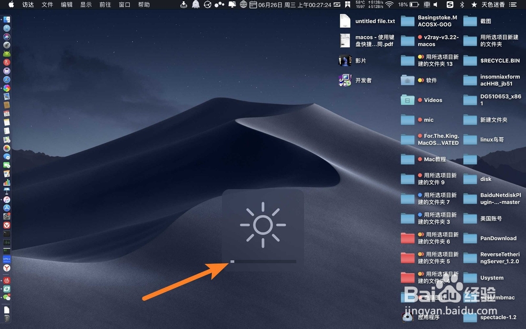Click the Wi-Fi status icon
This screenshot has height=329, width=526.
[389, 5]
